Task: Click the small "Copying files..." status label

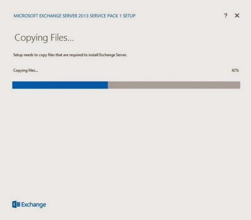Action: click(26, 70)
